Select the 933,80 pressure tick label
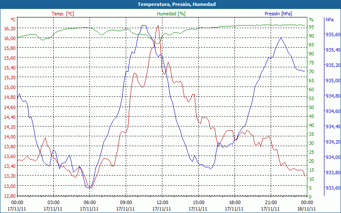 (333, 173)
